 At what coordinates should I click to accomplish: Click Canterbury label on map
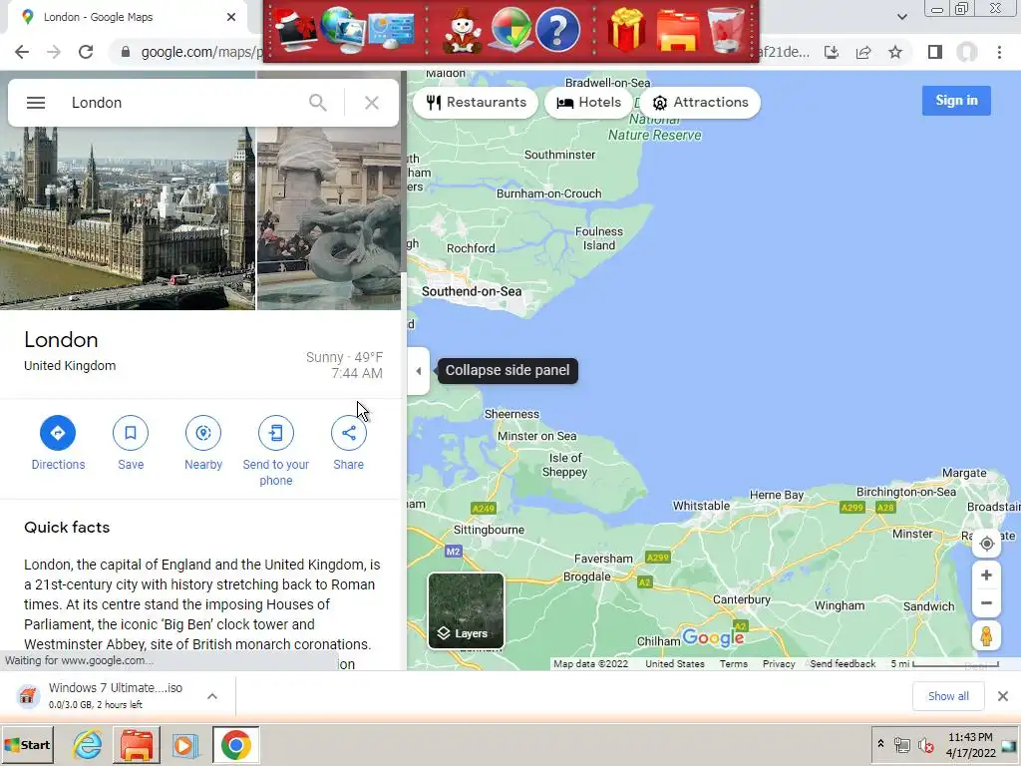click(741, 599)
